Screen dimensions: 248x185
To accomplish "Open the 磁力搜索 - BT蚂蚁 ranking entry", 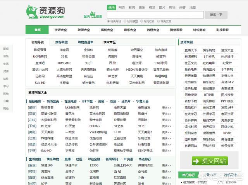I will point(195,182).
